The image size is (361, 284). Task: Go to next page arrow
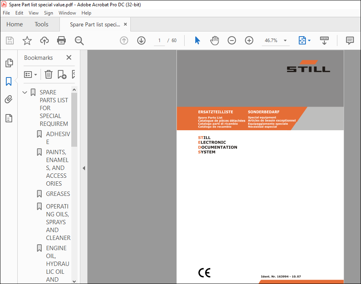pyautogui.click(x=141, y=41)
